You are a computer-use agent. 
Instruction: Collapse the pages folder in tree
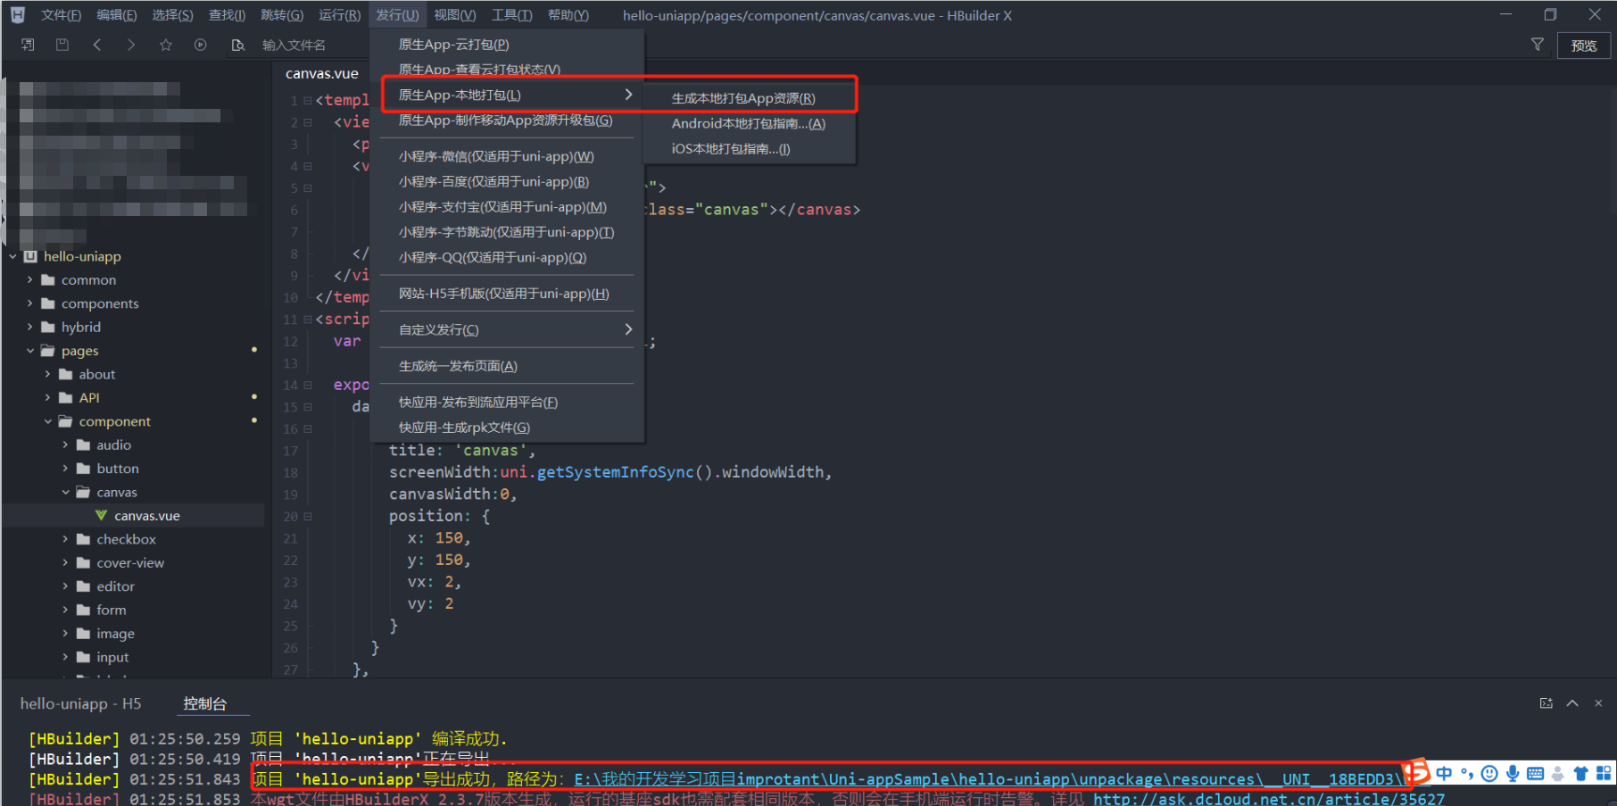pos(30,351)
